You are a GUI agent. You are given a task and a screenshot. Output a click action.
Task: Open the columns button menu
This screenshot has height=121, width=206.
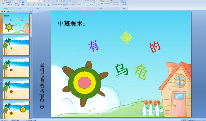pos(67,5)
